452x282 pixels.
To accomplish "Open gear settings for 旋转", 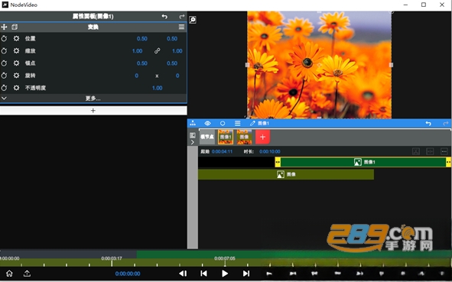I will pyautogui.click(x=16, y=76).
